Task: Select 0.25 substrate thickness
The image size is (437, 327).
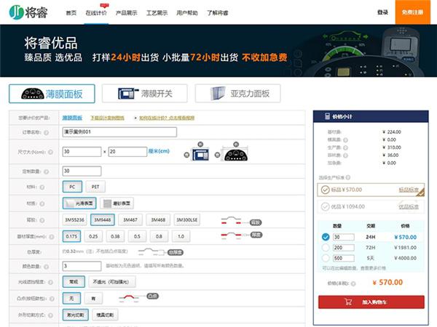Action: pos(93,236)
